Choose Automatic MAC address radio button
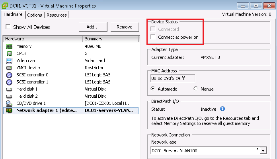 [x=153, y=89]
